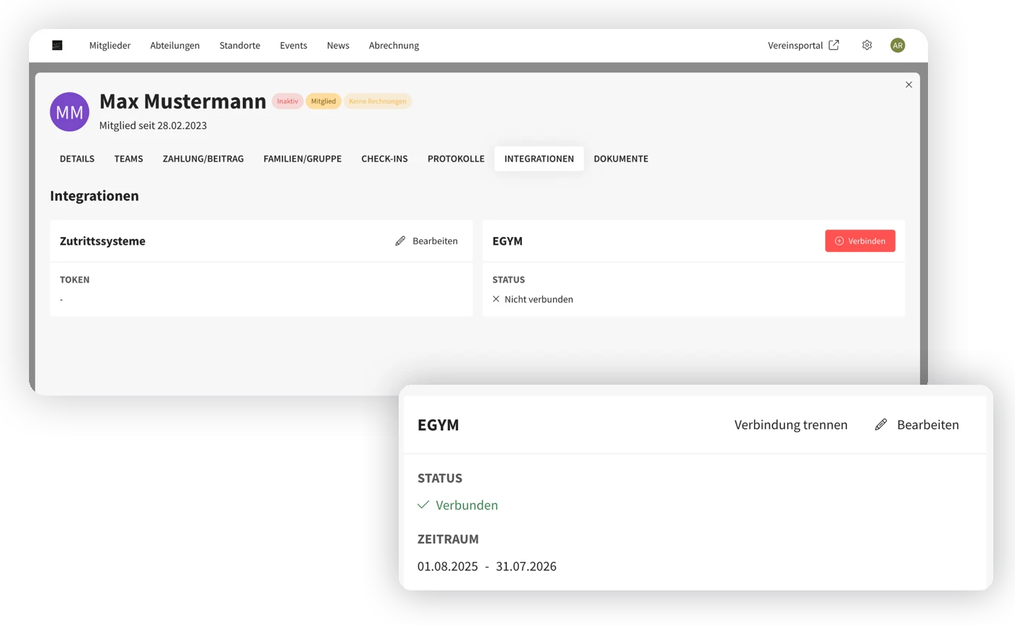Click the pencil icon in Zutrittssysteme card
This screenshot has height=634, width=1015.
pyautogui.click(x=400, y=241)
